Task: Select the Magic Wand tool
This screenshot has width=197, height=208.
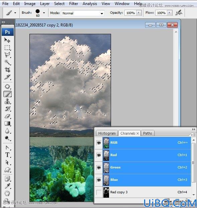Action: 7,62
